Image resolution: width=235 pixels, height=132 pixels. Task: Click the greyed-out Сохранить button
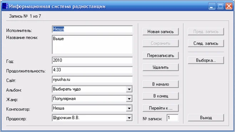[x=160, y=44]
